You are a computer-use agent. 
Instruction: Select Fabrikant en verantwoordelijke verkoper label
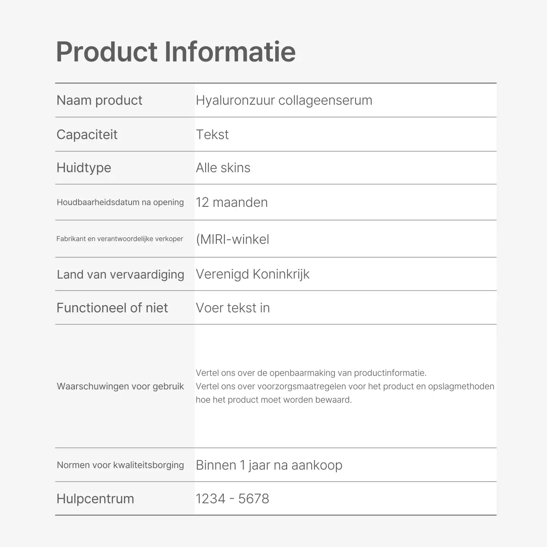(x=120, y=239)
